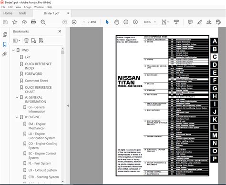
Task: Collapse the navigation pane with arrow
Action: click(68, 105)
